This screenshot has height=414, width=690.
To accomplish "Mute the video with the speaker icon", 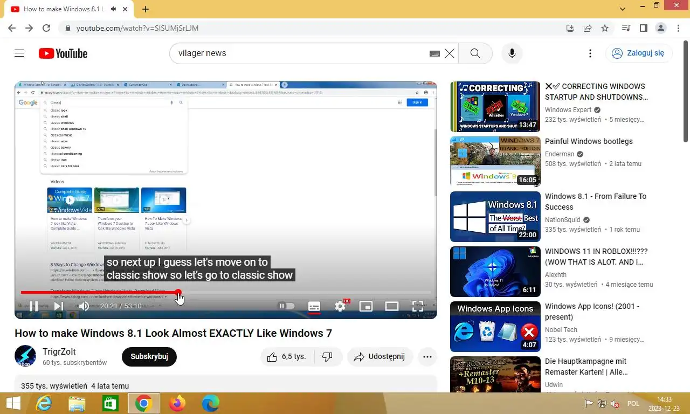I will (x=84, y=306).
